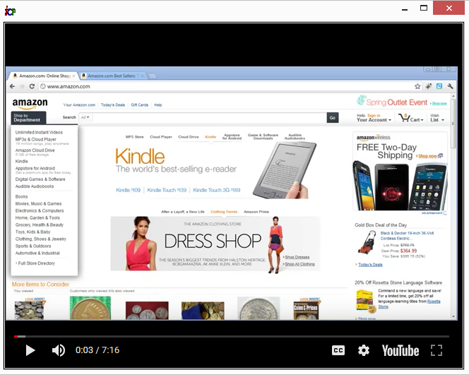Image resolution: width=469 pixels, height=375 pixels.
Task: Select Toys, Kids & Baby department
Action: [x=32, y=232]
